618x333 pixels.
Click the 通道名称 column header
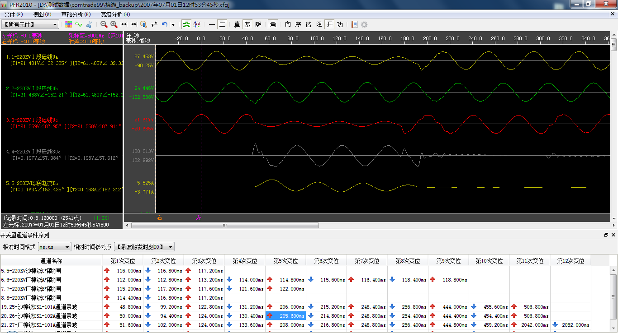(x=51, y=261)
